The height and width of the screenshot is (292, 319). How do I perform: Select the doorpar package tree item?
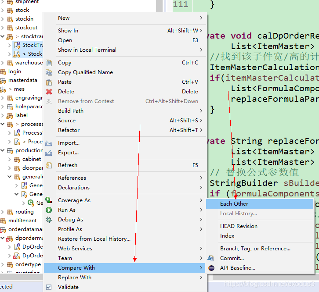click(33, 168)
